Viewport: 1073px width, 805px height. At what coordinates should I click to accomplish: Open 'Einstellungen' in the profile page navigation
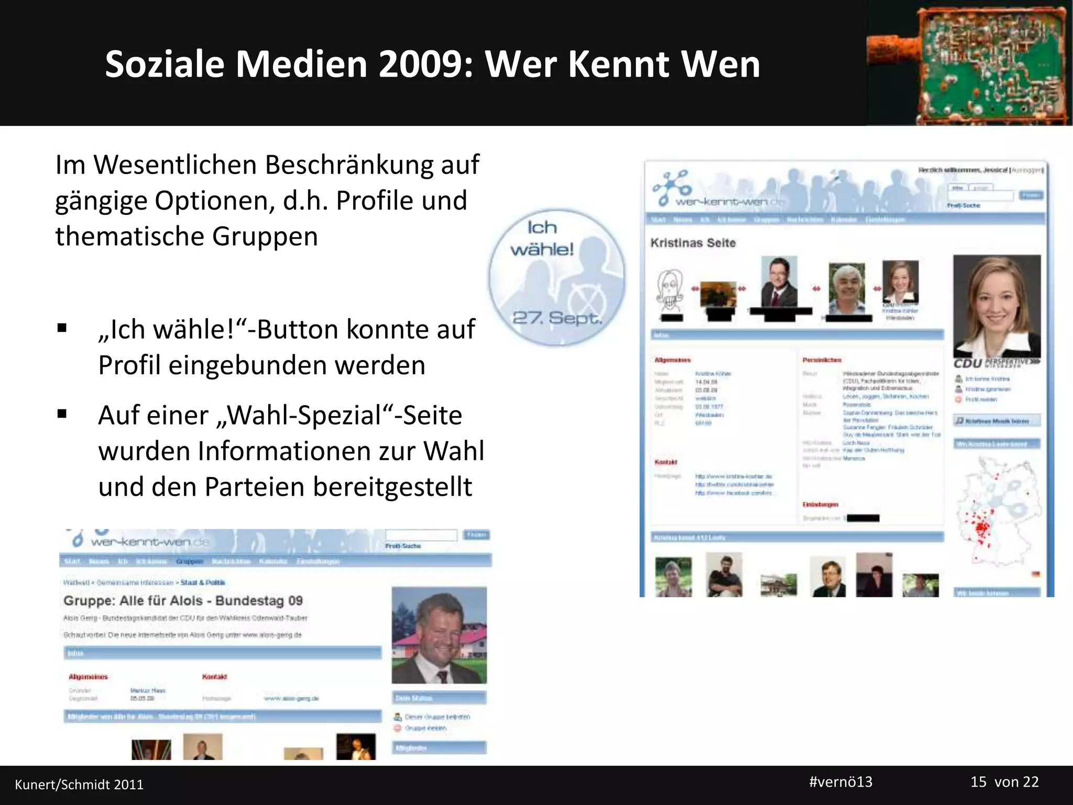point(885,220)
